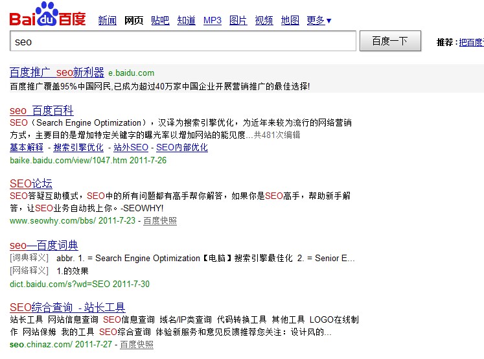The width and height of the screenshot is (484, 359).
Task: Open the 新闻 news tab
Action: tap(107, 21)
